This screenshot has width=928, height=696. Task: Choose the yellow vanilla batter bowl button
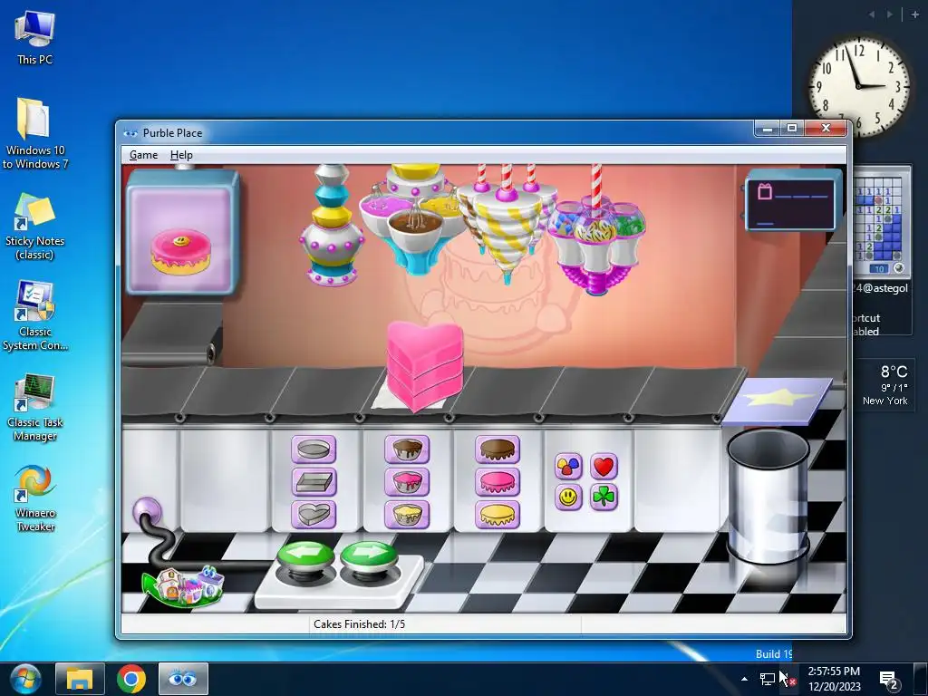coord(407,515)
